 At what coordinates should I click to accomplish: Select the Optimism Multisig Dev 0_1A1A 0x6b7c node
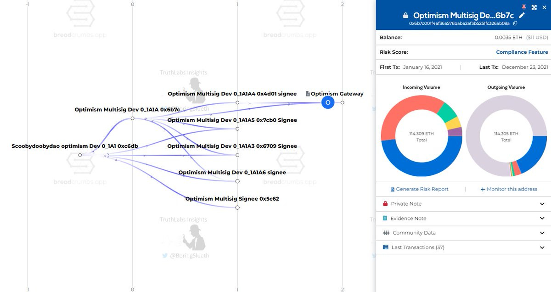[133, 118]
